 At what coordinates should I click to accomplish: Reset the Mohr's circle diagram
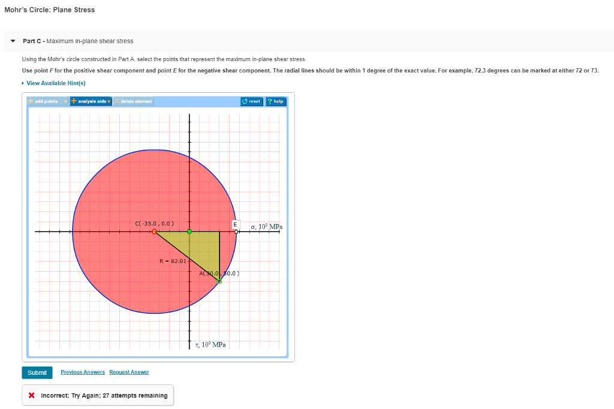click(x=251, y=101)
